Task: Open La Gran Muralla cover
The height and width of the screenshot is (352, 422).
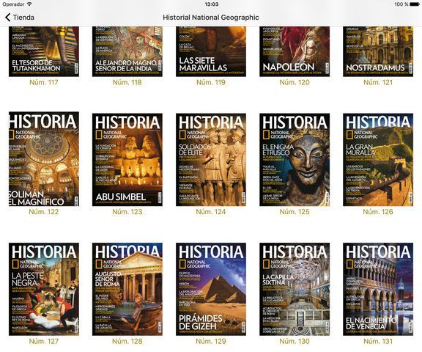Action: click(x=378, y=160)
